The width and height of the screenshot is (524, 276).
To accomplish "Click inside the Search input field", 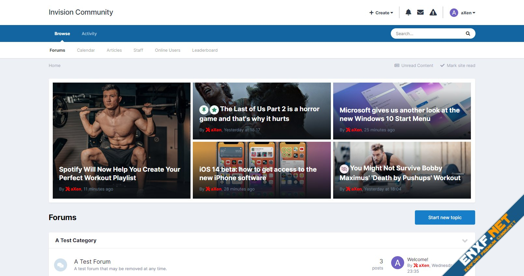I will click(427, 33).
